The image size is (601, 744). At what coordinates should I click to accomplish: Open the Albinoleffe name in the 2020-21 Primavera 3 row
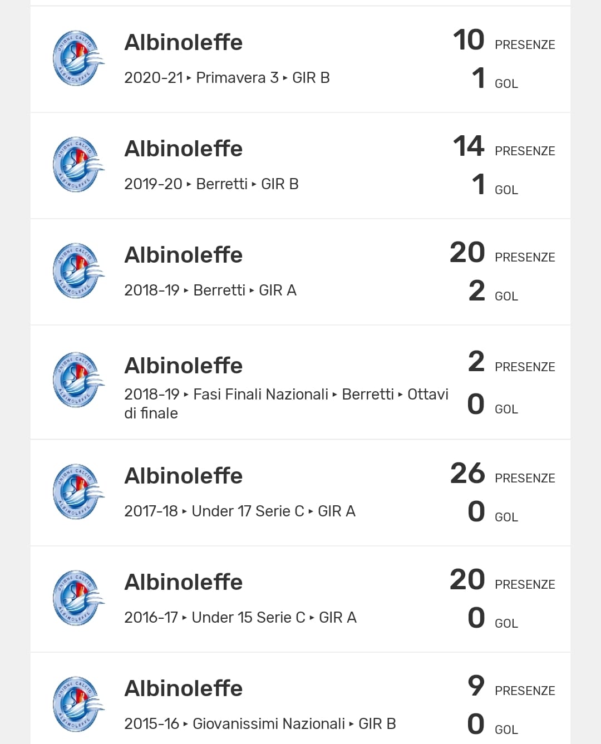coord(183,42)
